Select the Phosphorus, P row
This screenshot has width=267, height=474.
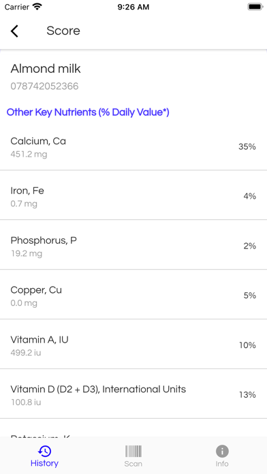133,246
